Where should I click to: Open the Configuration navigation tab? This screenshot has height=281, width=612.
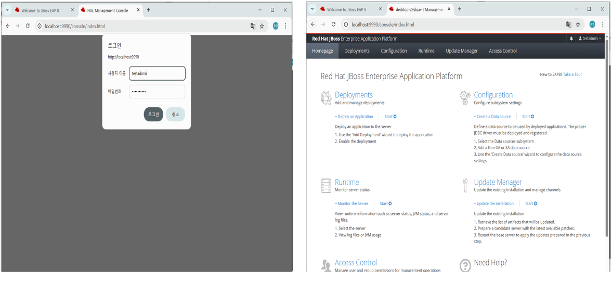click(x=394, y=51)
